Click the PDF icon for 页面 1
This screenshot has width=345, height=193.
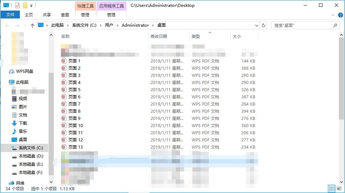coord(63,61)
